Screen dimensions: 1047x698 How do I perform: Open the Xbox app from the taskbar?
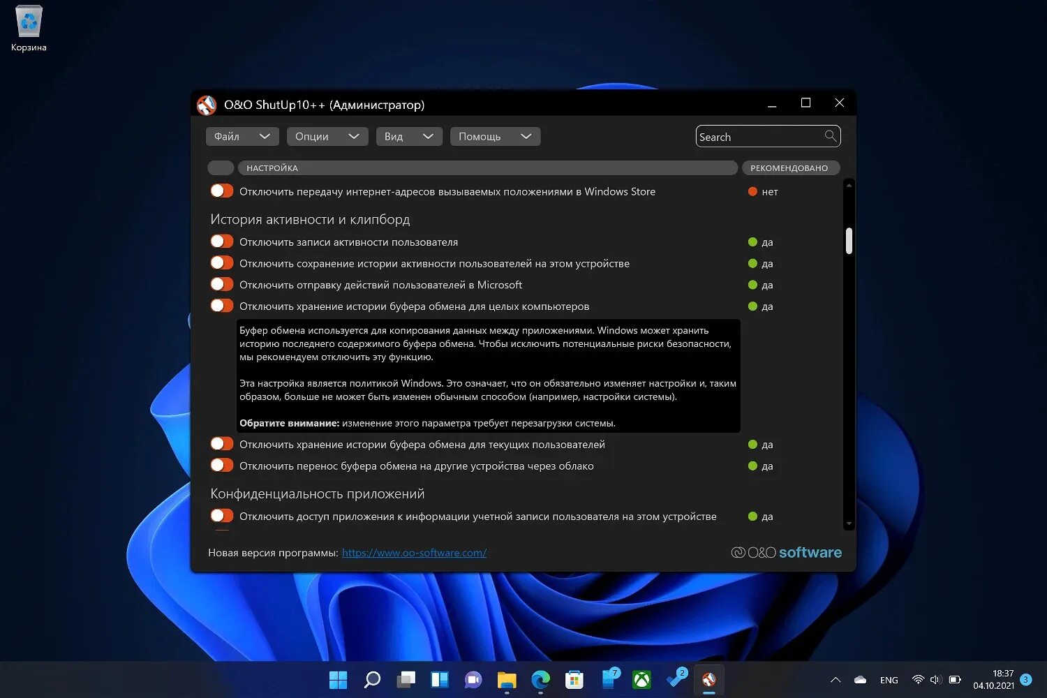(641, 679)
